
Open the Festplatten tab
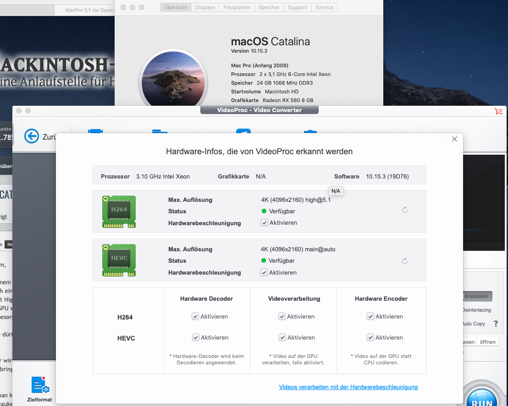(x=237, y=7)
